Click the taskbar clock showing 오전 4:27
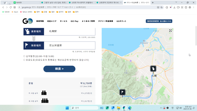Viewport: 197px width, 111px height. (187, 108)
